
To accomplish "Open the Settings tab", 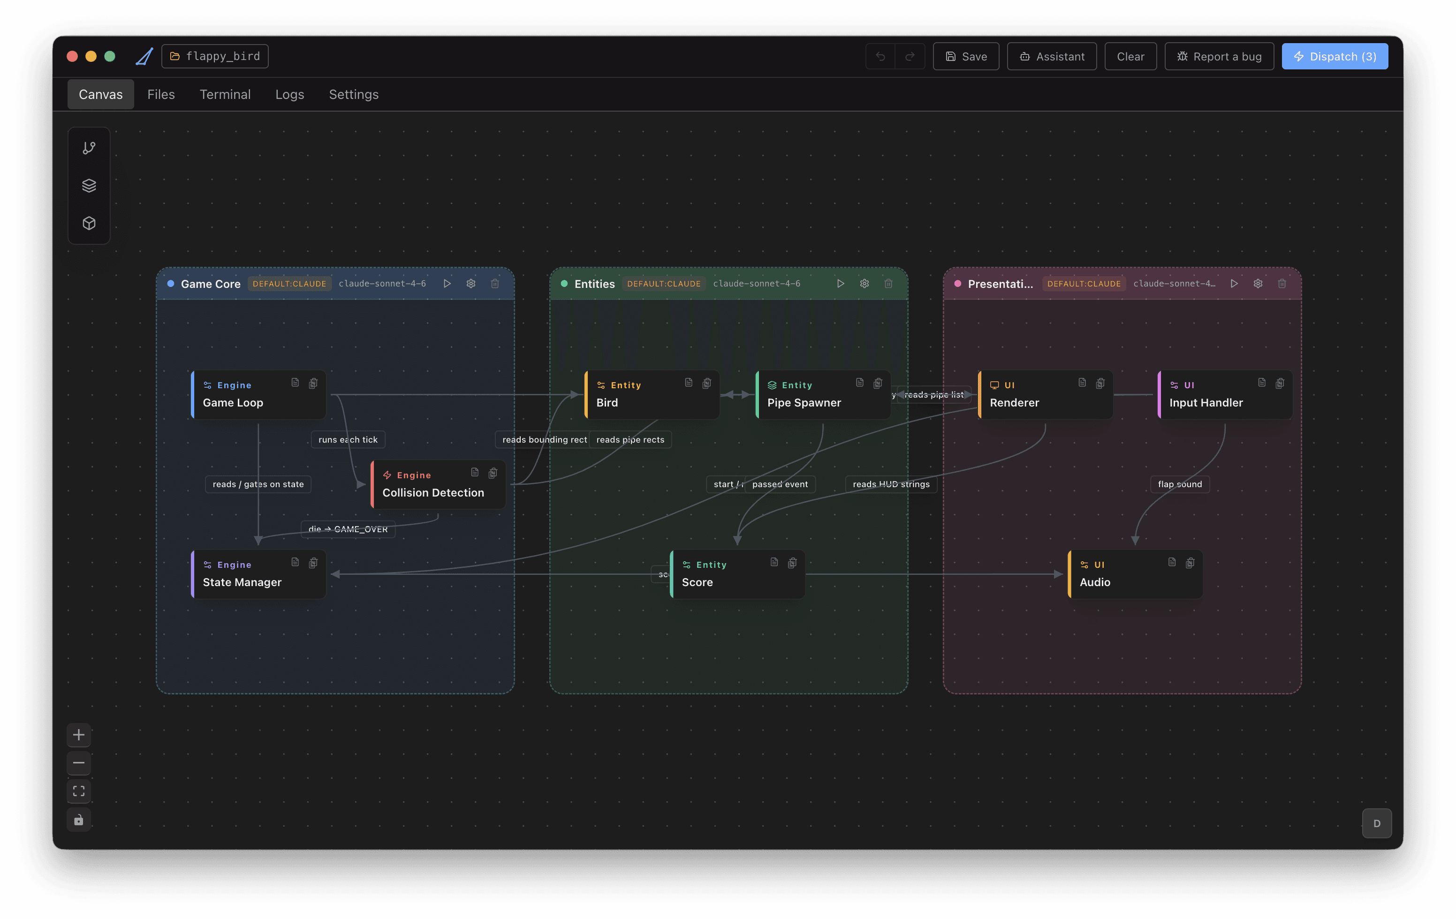I will tap(354, 94).
